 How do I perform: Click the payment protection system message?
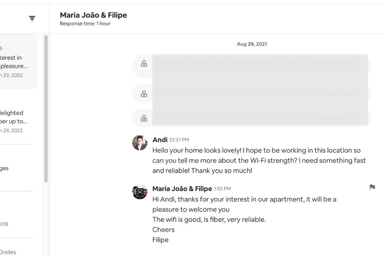pyautogui.click(x=259, y=66)
